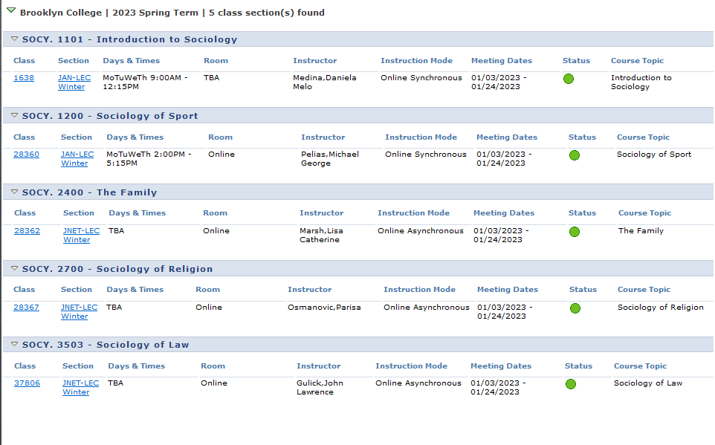
Task: Open class number 28367
Action: 27,308
